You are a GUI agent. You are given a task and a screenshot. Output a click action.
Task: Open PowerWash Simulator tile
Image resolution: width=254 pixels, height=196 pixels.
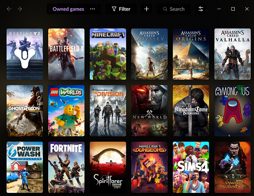[25, 167]
